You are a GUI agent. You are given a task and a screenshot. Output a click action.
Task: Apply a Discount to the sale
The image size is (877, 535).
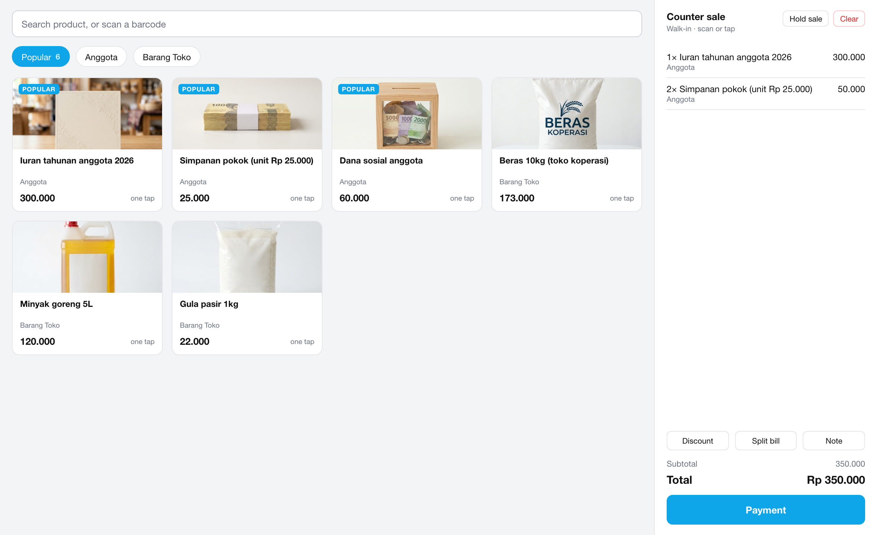(698, 441)
